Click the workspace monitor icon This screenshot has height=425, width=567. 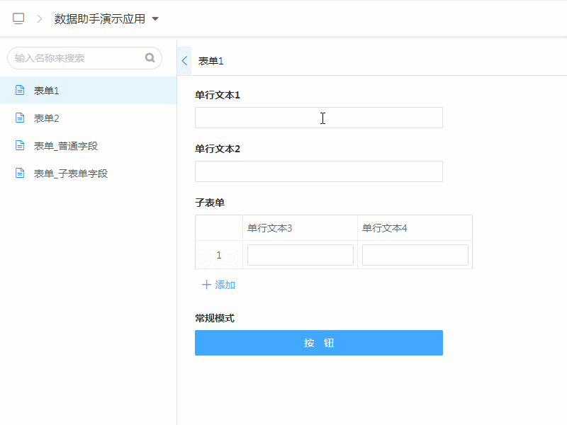(18, 19)
